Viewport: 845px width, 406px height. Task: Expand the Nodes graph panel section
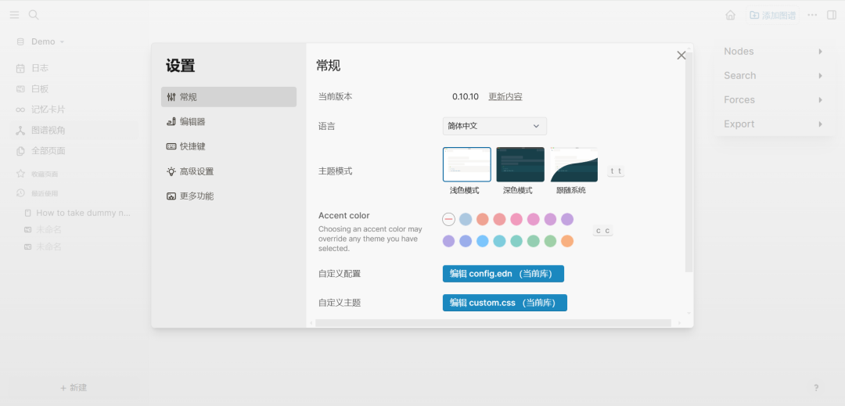coord(773,51)
